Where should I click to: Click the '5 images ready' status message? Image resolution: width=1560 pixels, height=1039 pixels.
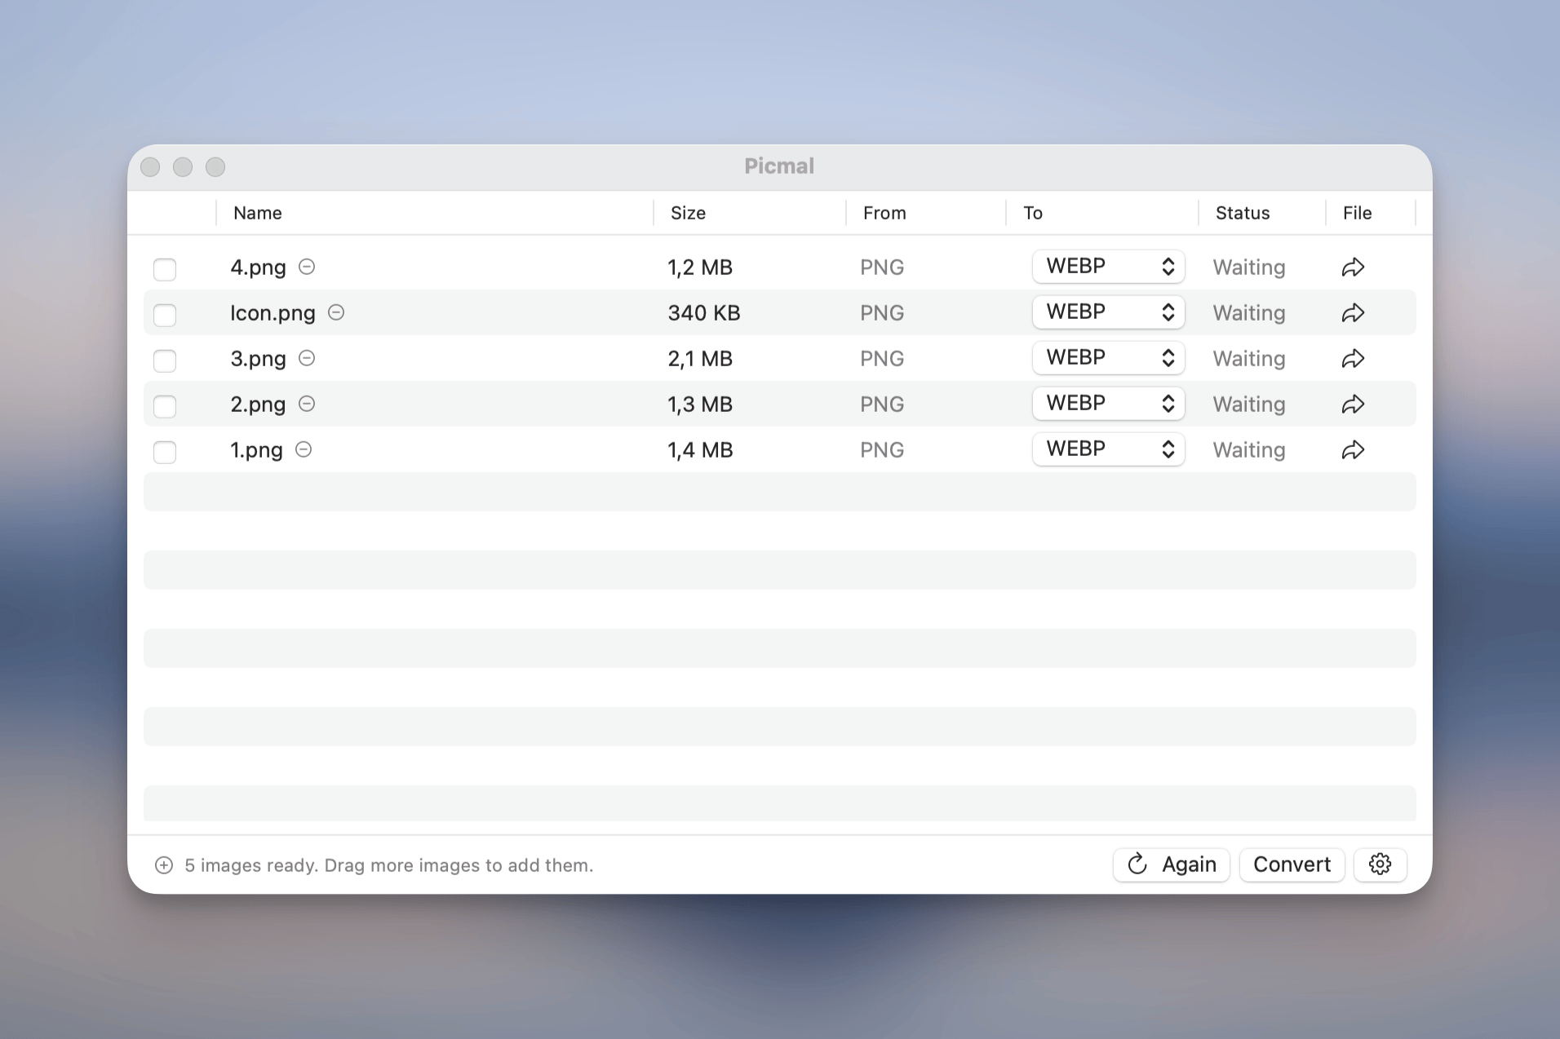click(x=388, y=865)
